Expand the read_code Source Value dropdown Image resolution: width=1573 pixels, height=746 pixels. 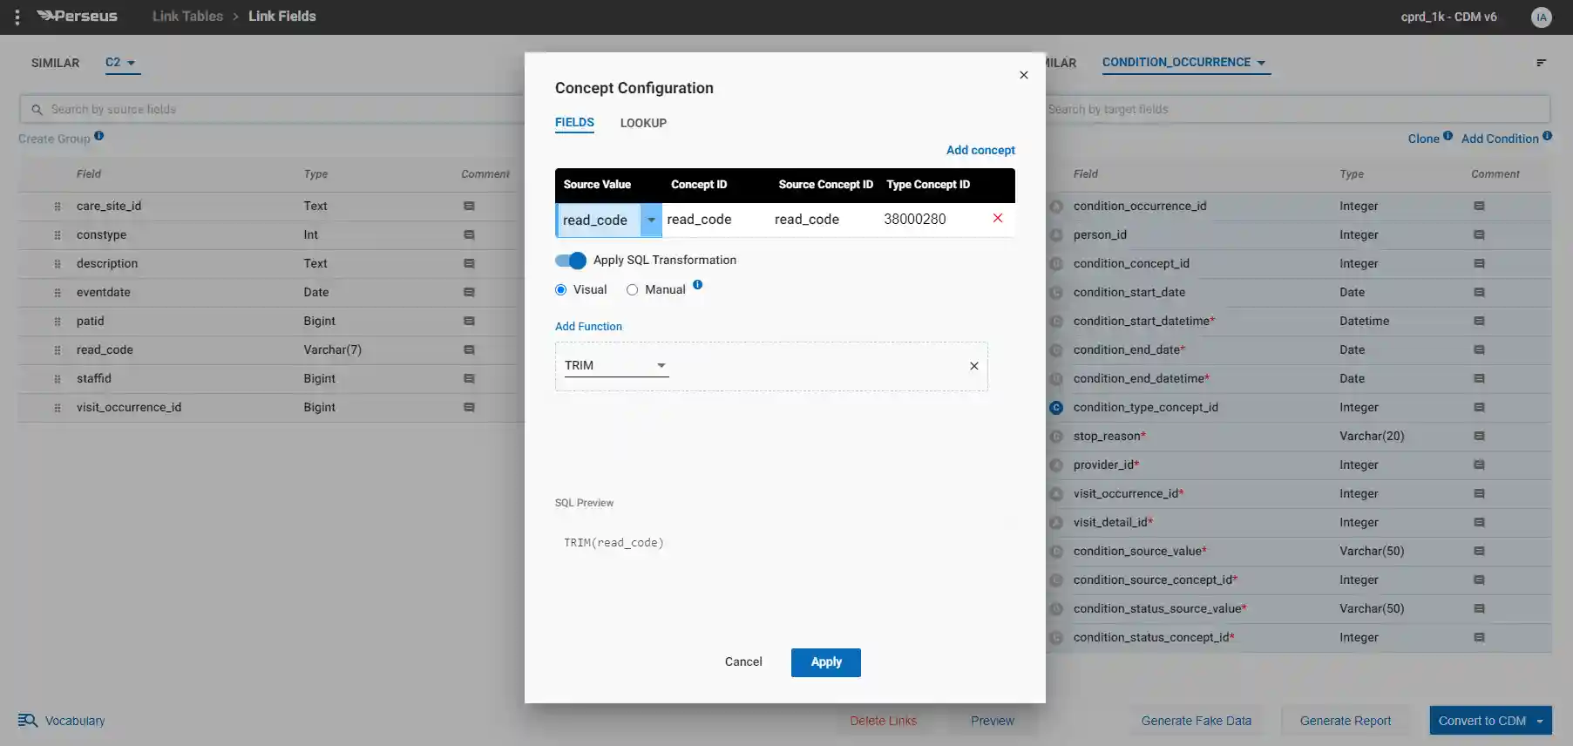pyautogui.click(x=651, y=220)
